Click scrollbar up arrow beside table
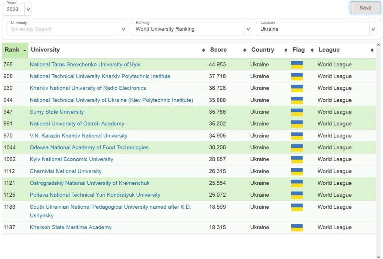The width and height of the screenshot is (383, 259). click(x=379, y=45)
